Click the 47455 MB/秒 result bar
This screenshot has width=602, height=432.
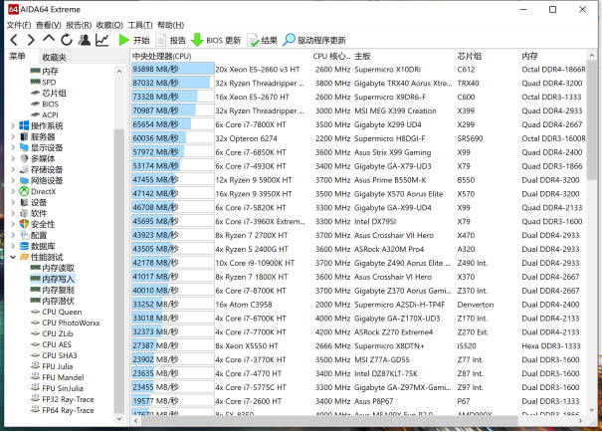tap(172, 180)
